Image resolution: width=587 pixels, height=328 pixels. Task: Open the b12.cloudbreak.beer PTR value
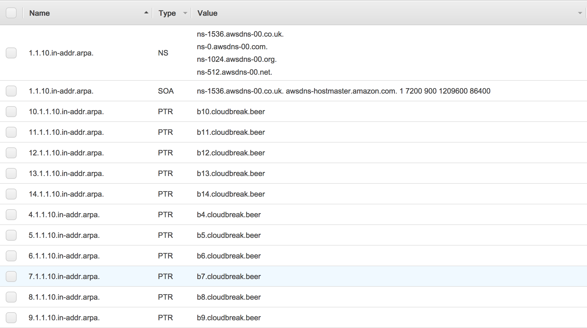click(231, 153)
